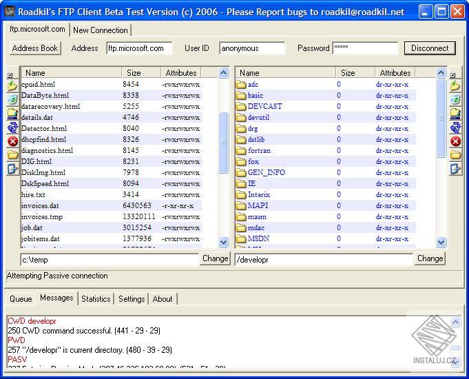
Task: Open the New Connection tab
Action: (x=101, y=30)
